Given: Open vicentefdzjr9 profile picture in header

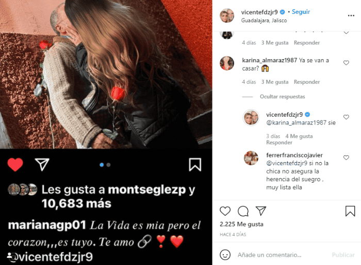Looking at the screenshot, I should pos(227,15).
